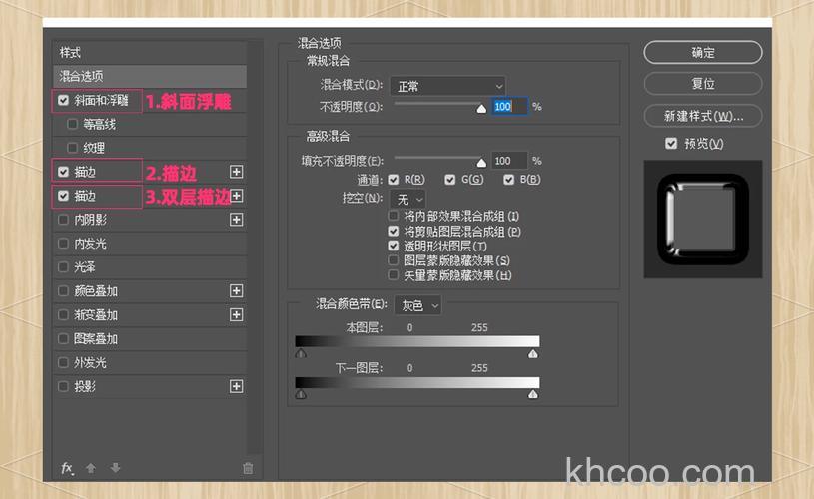Click the move effect down arrow
Screen dimensions: 814x499
tap(116, 468)
